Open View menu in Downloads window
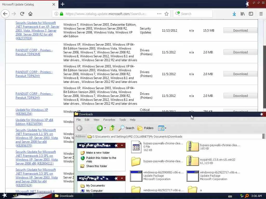266x199 pixels. point(96,120)
